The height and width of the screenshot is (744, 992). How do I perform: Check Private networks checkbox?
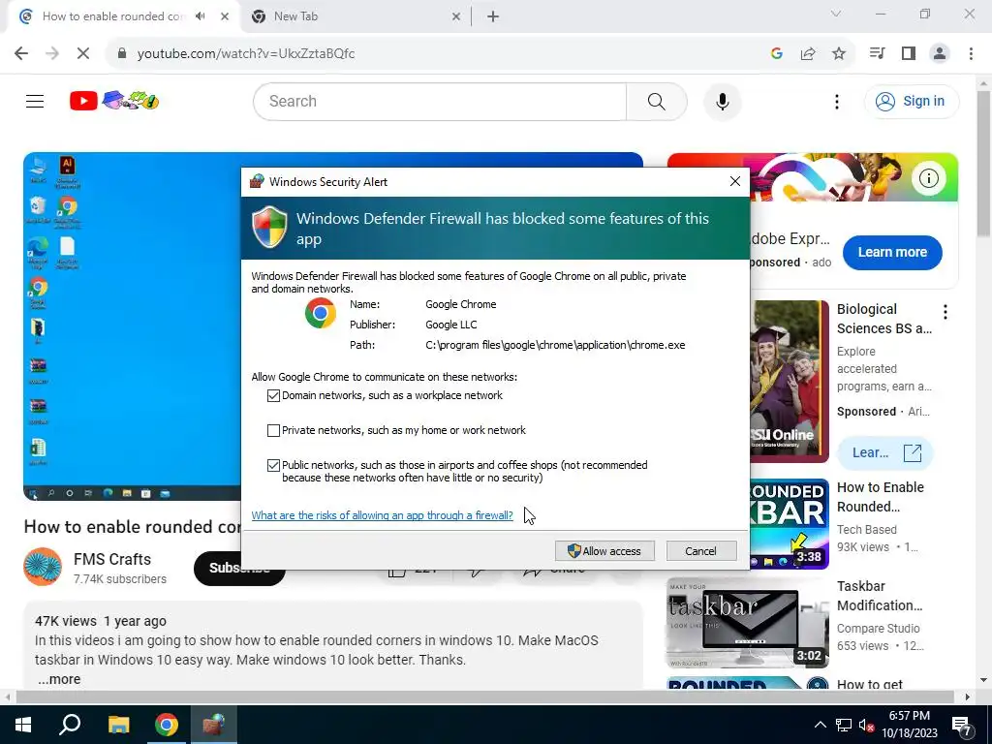(x=273, y=430)
